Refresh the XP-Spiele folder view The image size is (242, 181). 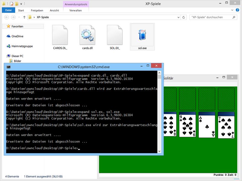tap(184, 17)
